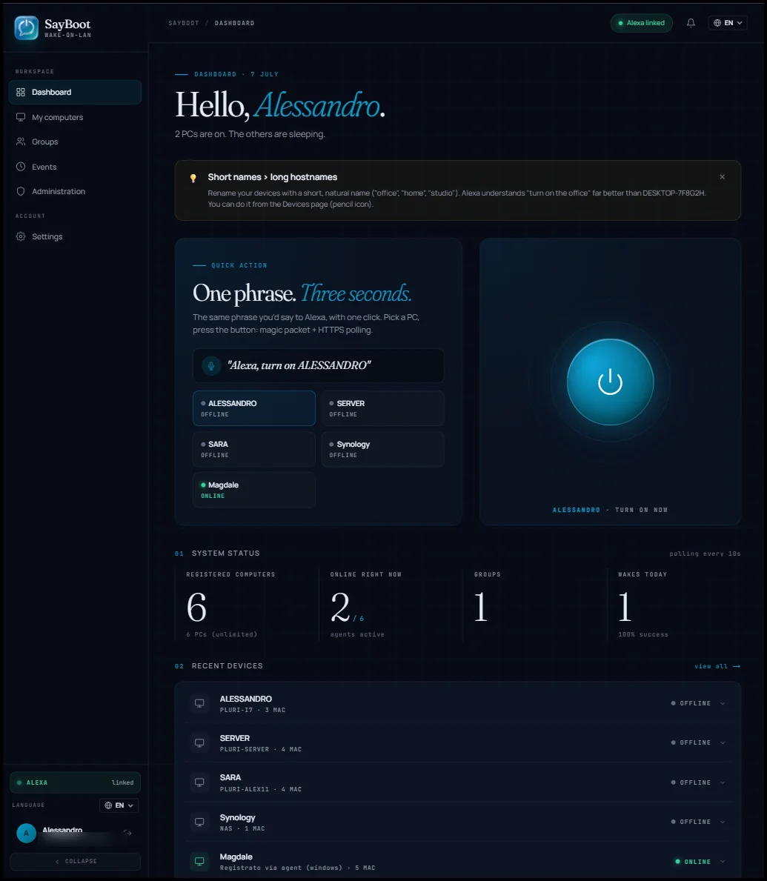The width and height of the screenshot is (767, 881).
Task: Expand the ALESSANDRO device row chevron
Action: pos(723,703)
